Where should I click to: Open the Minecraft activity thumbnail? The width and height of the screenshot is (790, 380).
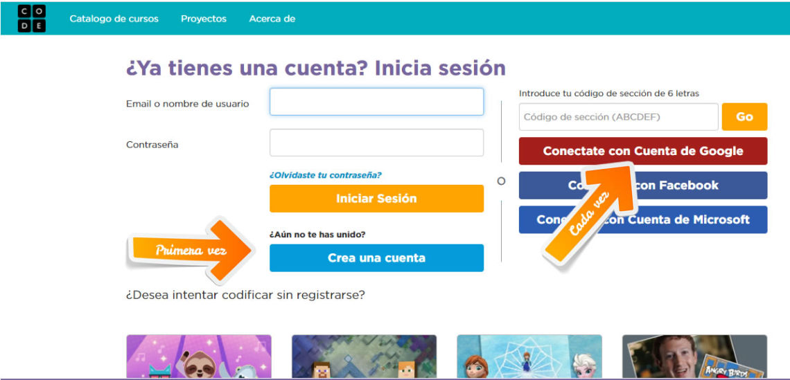(364, 356)
